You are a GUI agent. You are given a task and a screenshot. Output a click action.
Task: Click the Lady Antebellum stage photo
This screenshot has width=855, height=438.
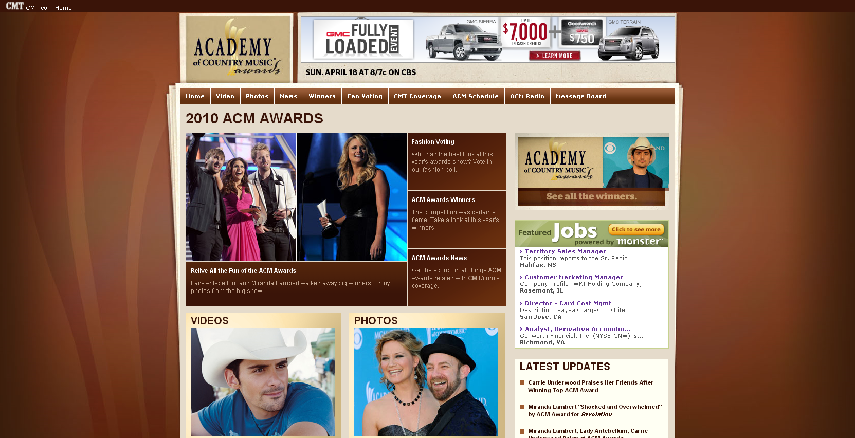coord(241,196)
